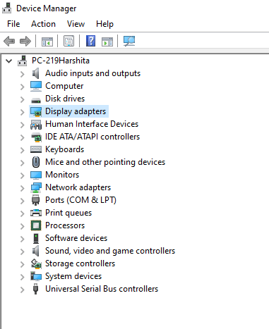Toggle the show/hide console tree icon
The height and width of the screenshot is (329, 269).
(x=47, y=42)
